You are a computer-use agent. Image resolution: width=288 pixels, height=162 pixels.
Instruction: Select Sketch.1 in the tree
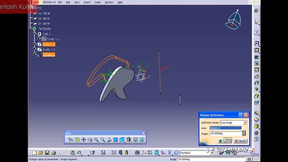click(53, 39)
